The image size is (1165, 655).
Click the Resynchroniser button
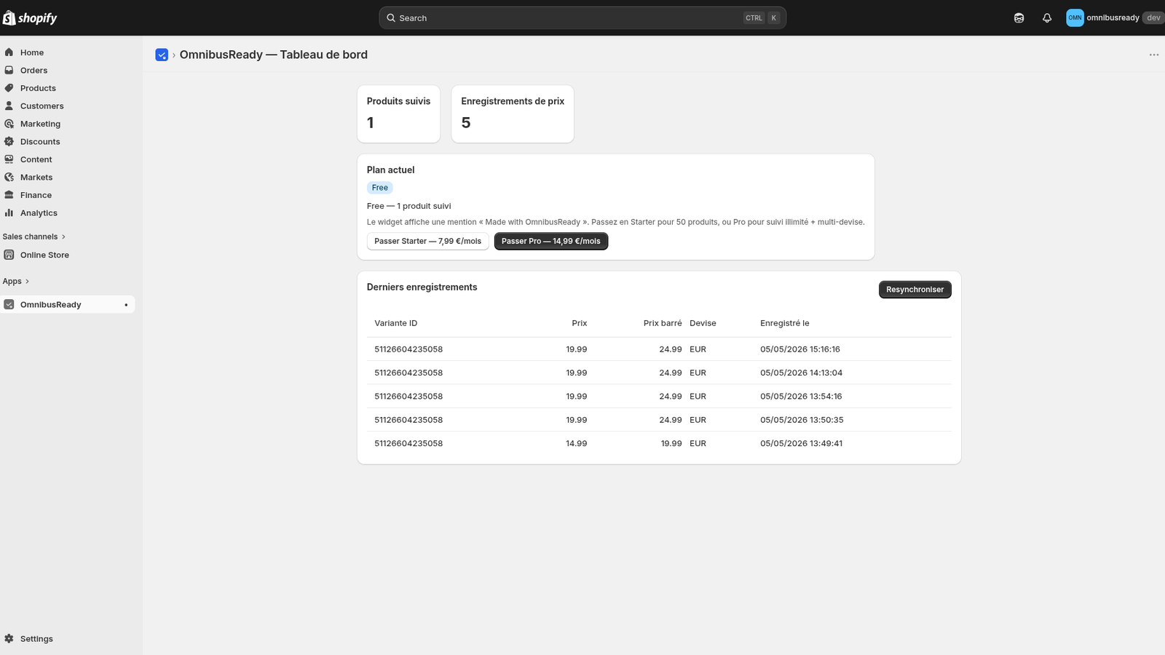[x=915, y=290]
